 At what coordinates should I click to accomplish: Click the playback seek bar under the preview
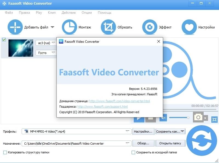[x=190, y=110]
